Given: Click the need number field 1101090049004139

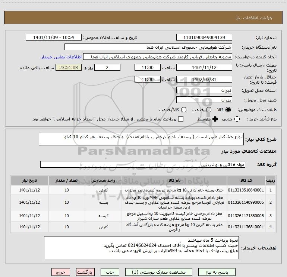Looking at the screenshot, I should click(x=204, y=38).
